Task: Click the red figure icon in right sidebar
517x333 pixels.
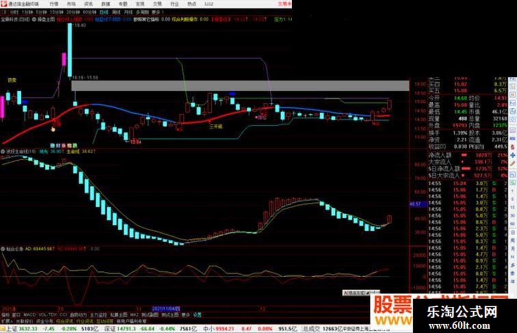Action: (x=513, y=147)
